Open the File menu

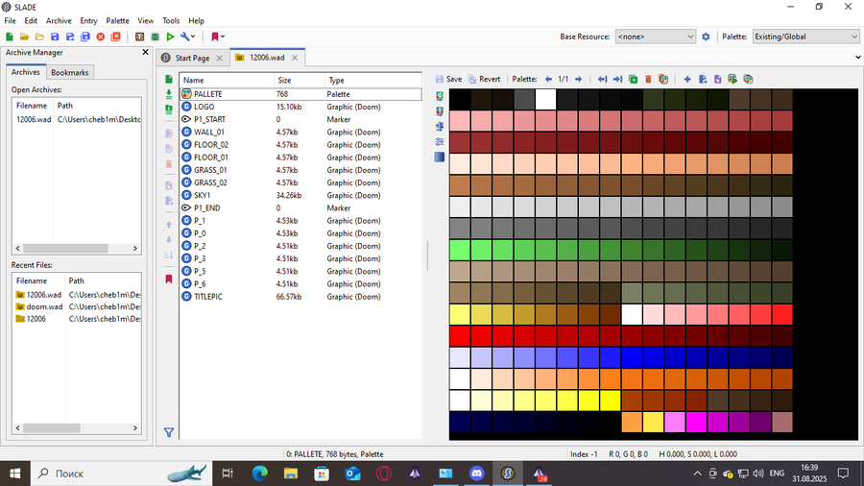[x=10, y=21]
